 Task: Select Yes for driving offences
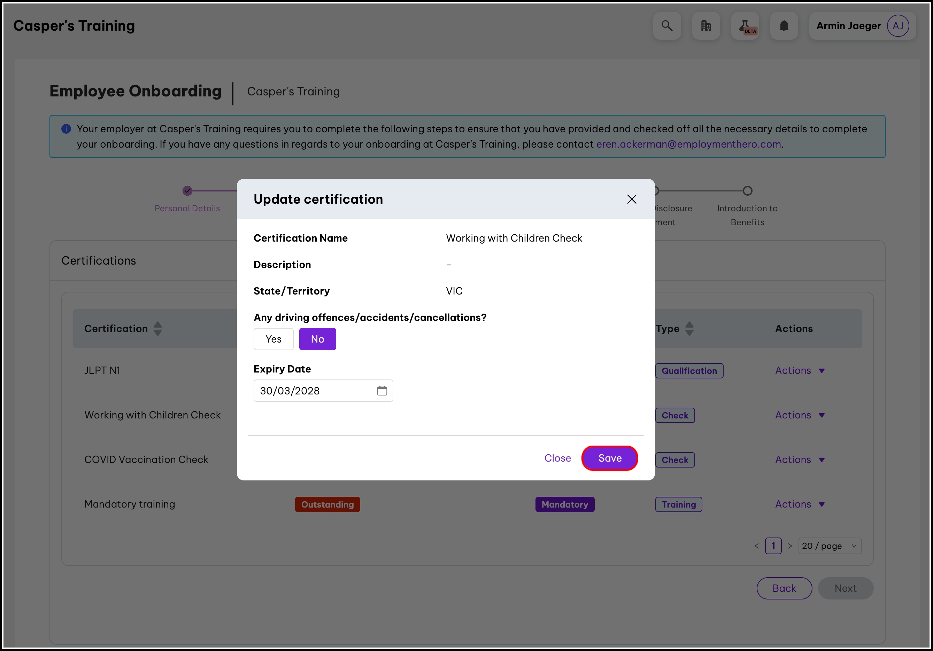click(273, 339)
